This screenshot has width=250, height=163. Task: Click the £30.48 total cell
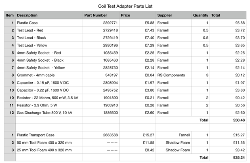239,120
